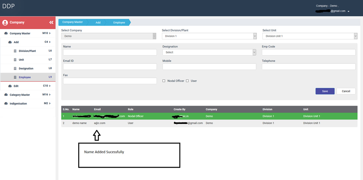Click the Email ID input field
Image resolution: width=363 pixels, height=180 pixels.
tap(110, 66)
